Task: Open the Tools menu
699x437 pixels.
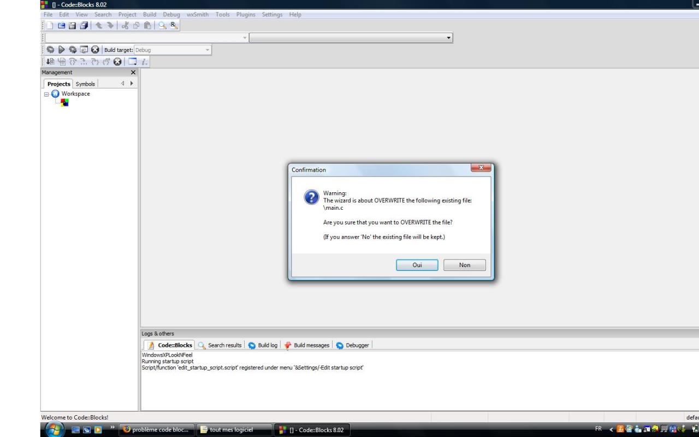Action: [x=222, y=15]
